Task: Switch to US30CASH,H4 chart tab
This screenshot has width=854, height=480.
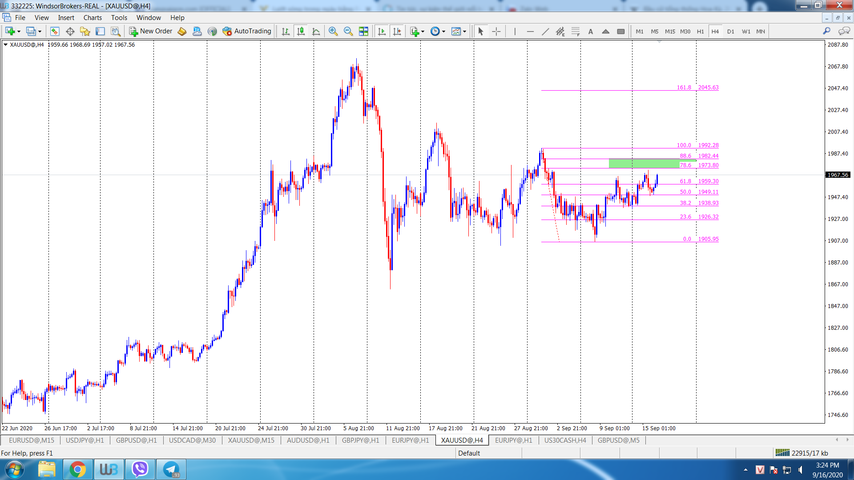Action: tap(565, 440)
